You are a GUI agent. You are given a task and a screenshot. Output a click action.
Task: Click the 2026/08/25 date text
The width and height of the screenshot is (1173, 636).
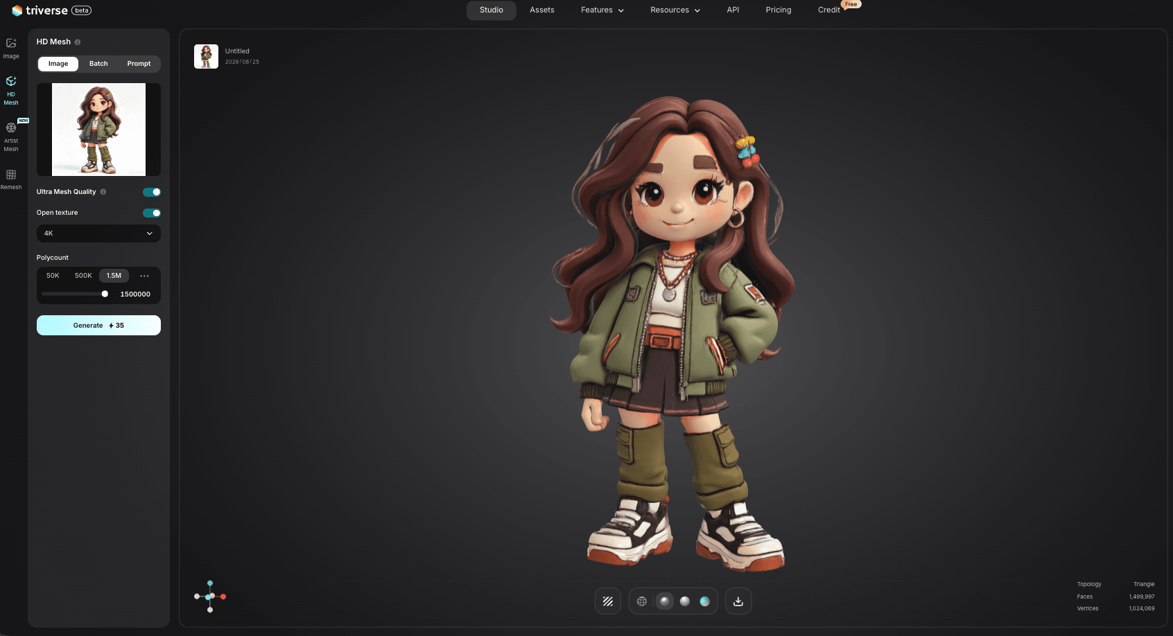[x=242, y=62]
